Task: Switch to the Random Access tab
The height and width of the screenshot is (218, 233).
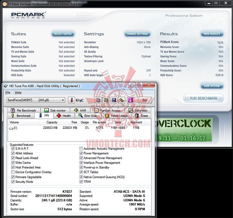Action: (x=107, y=111)
